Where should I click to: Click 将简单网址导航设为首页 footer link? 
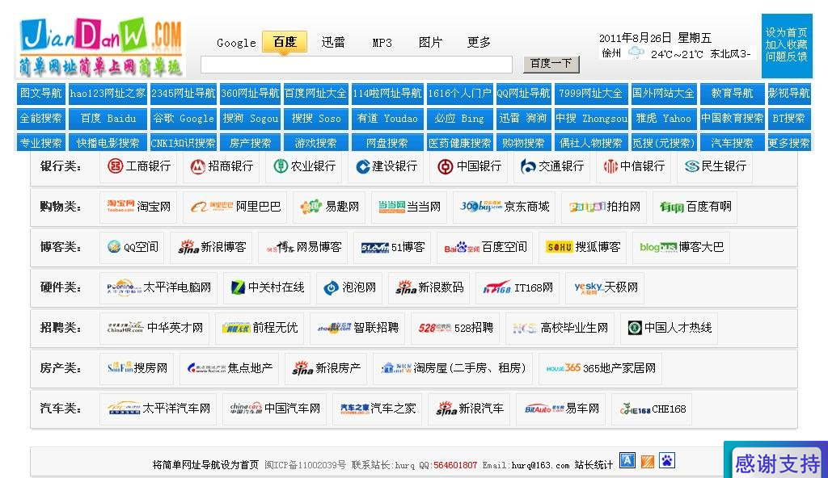[205, 465]
